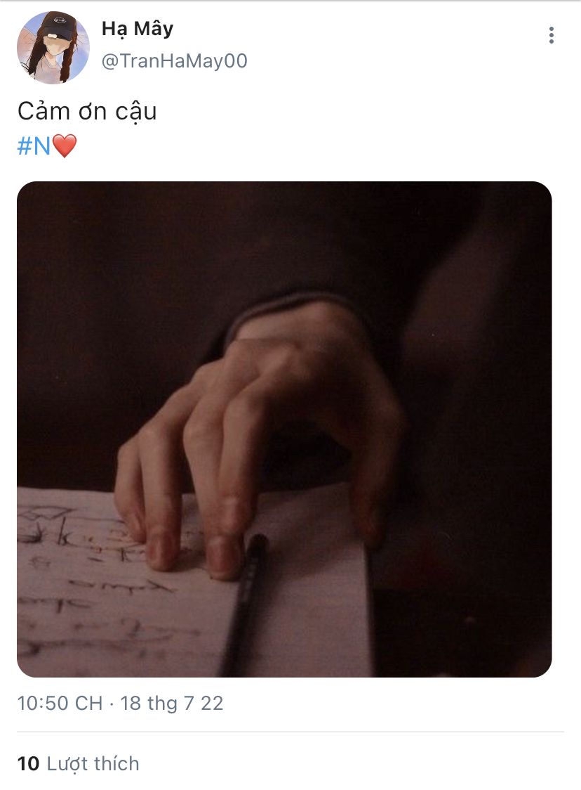The height and width of the screenshot is (790, 581).
Task: Click the red heart emoji
Action: [65, 146]
